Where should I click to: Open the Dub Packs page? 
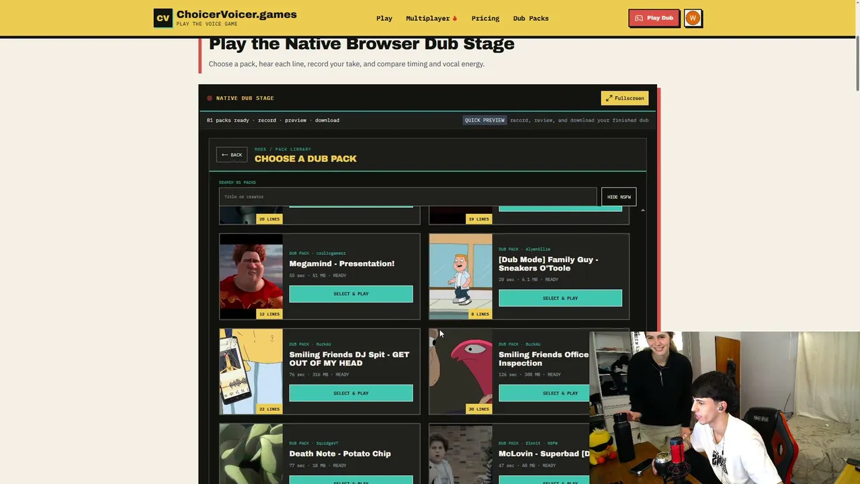(531, 18)
